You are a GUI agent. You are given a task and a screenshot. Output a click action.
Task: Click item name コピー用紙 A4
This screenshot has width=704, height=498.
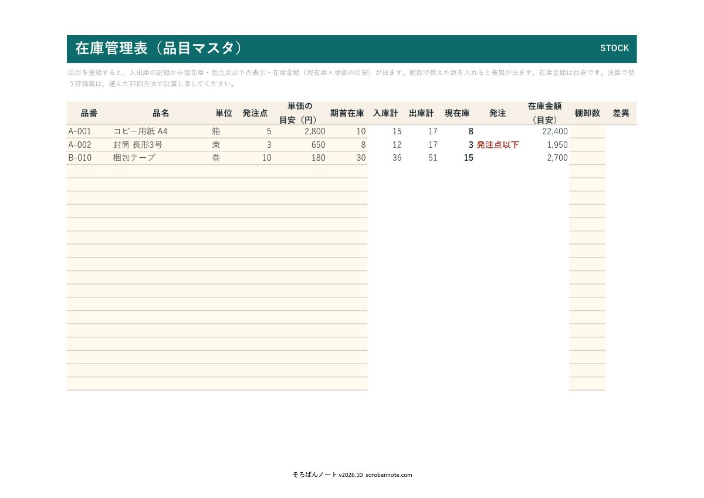pyautogui.click(x=140, y=131)
